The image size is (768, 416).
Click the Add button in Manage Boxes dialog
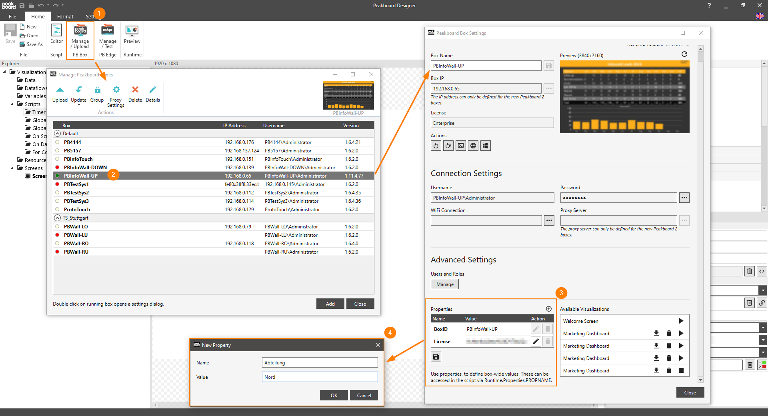click(330, 304)
